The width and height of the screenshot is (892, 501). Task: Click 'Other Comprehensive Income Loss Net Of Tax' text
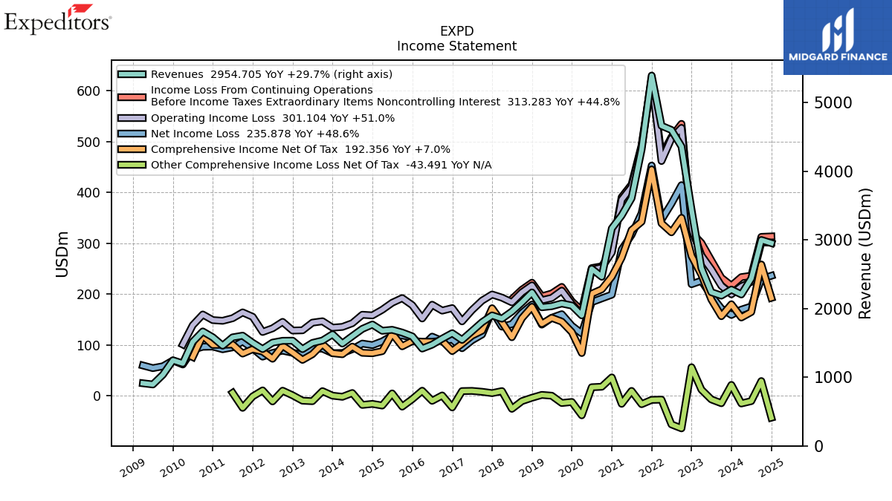(x=321, y=165)
